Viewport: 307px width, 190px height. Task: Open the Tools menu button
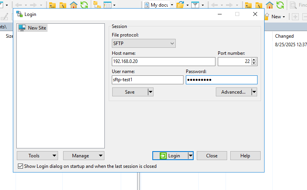click(37, 156)
